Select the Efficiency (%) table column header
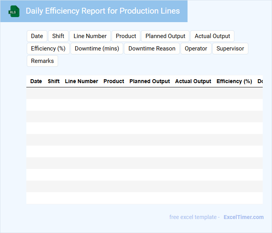This screenshot has width=272, height=233. (234, 81)
